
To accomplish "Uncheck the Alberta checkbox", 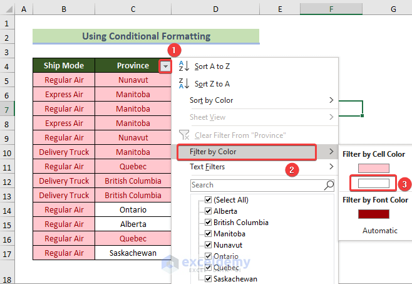I will tap(209, 211).
